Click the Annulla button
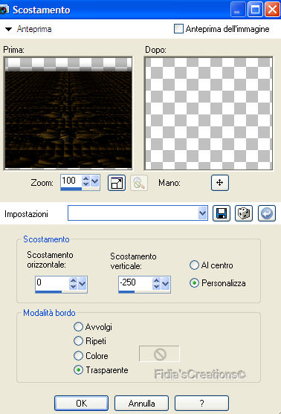The width and height of the screenshot is (281, 414). point(141,403)
